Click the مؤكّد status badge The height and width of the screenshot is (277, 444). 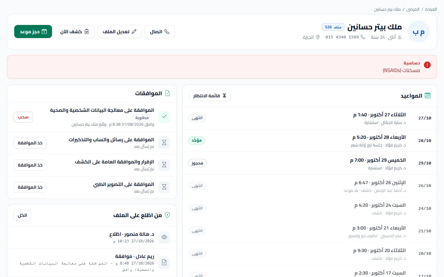point(197,141)
